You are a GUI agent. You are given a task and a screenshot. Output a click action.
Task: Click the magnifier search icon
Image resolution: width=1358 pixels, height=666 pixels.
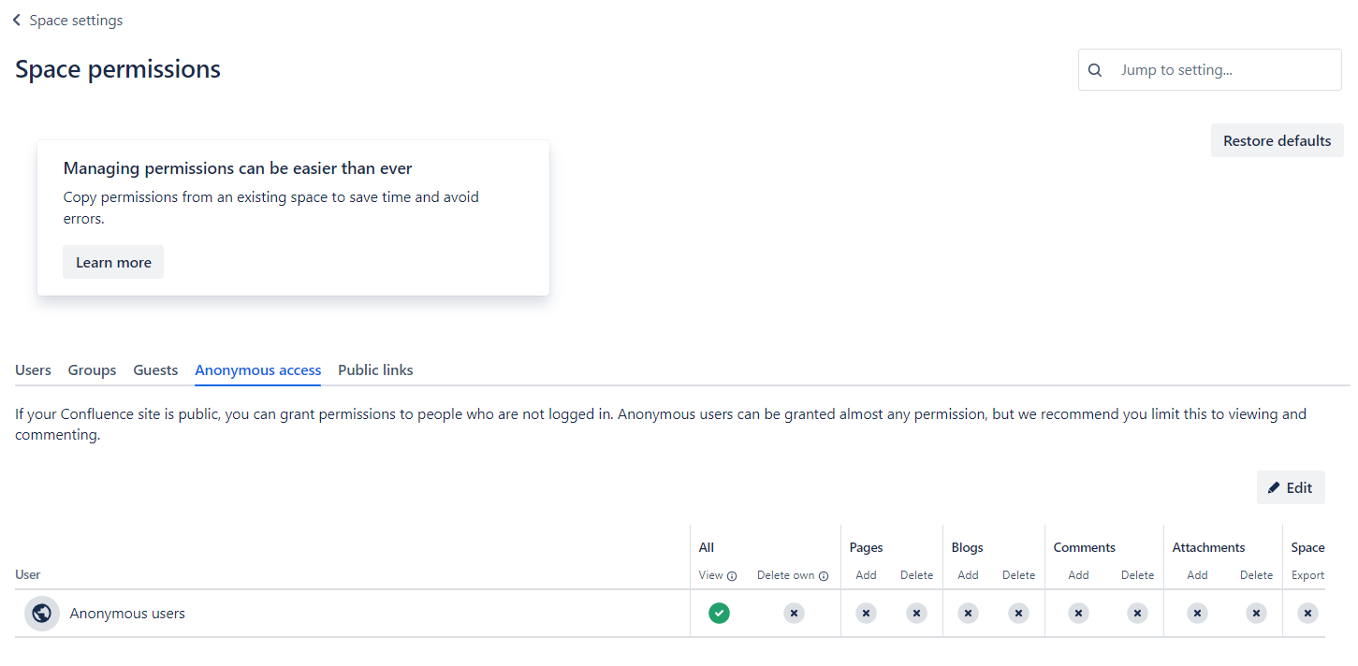pyautogui.click(x=1096, y=70)
